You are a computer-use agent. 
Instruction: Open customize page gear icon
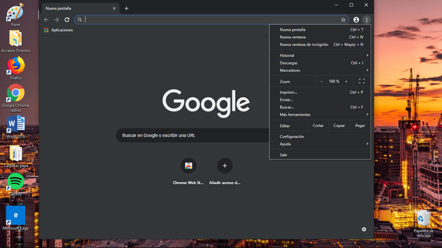[364, 230]
